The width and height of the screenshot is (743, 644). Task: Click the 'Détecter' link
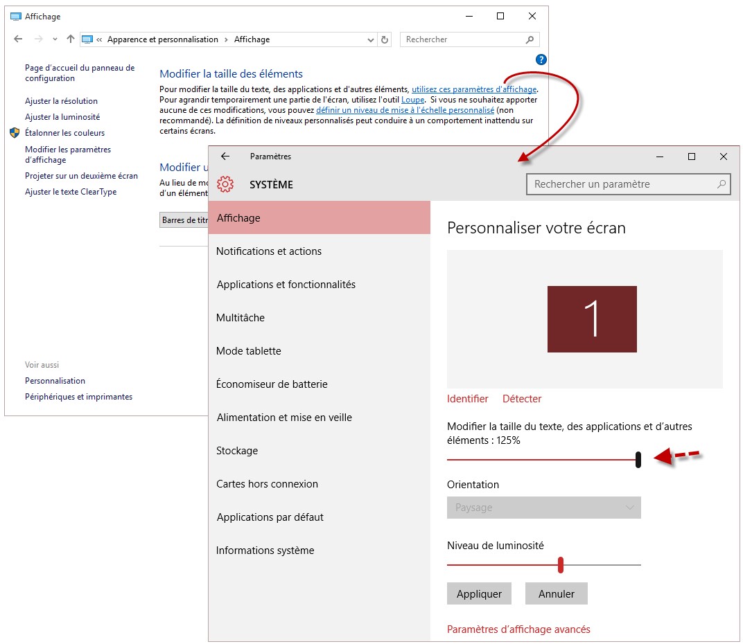click(x=522, y=399)
